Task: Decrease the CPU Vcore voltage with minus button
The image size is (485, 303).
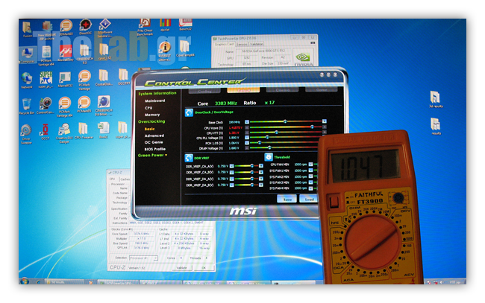Action: click(248, 127)
